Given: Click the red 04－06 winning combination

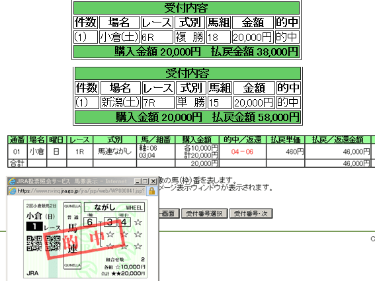Looking at the screenshot, I should (242, 151).
